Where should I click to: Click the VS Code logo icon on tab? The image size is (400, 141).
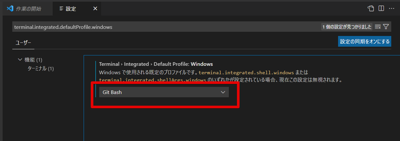(10, 8)
